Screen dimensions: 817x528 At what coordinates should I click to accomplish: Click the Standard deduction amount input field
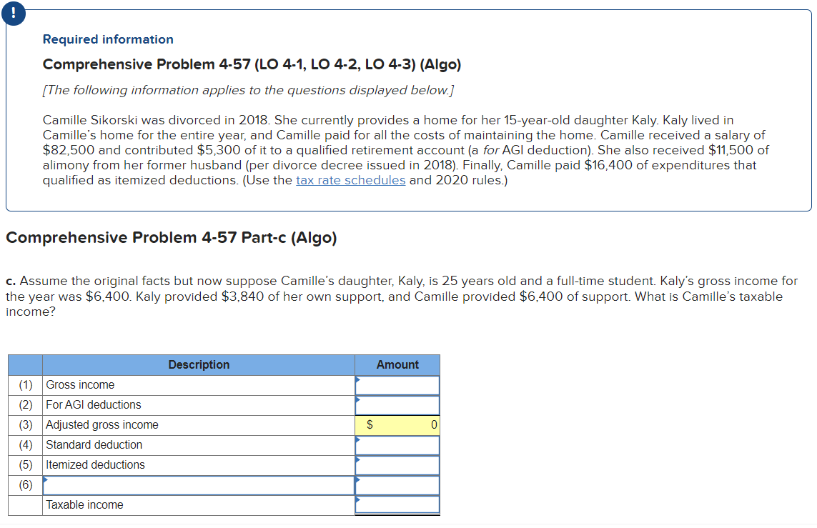[x=399, y=444]
